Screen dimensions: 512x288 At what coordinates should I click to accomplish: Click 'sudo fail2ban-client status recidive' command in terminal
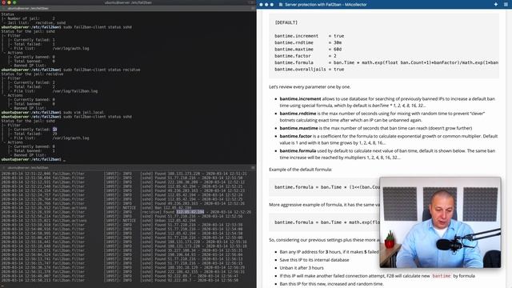tap(102, 70)
